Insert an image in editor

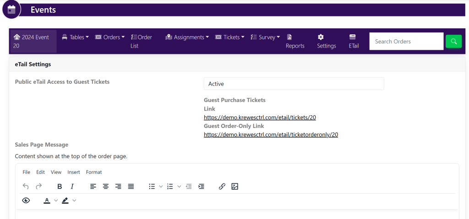coord(235,187)
